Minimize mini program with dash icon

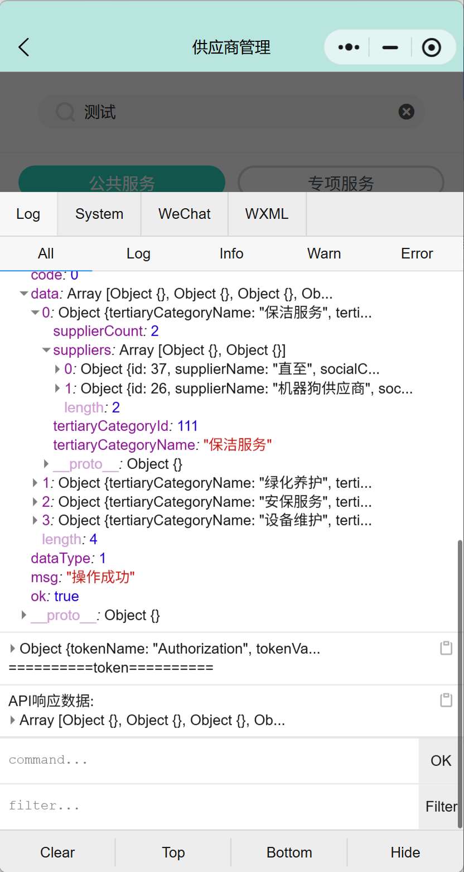tap(390, 47)
